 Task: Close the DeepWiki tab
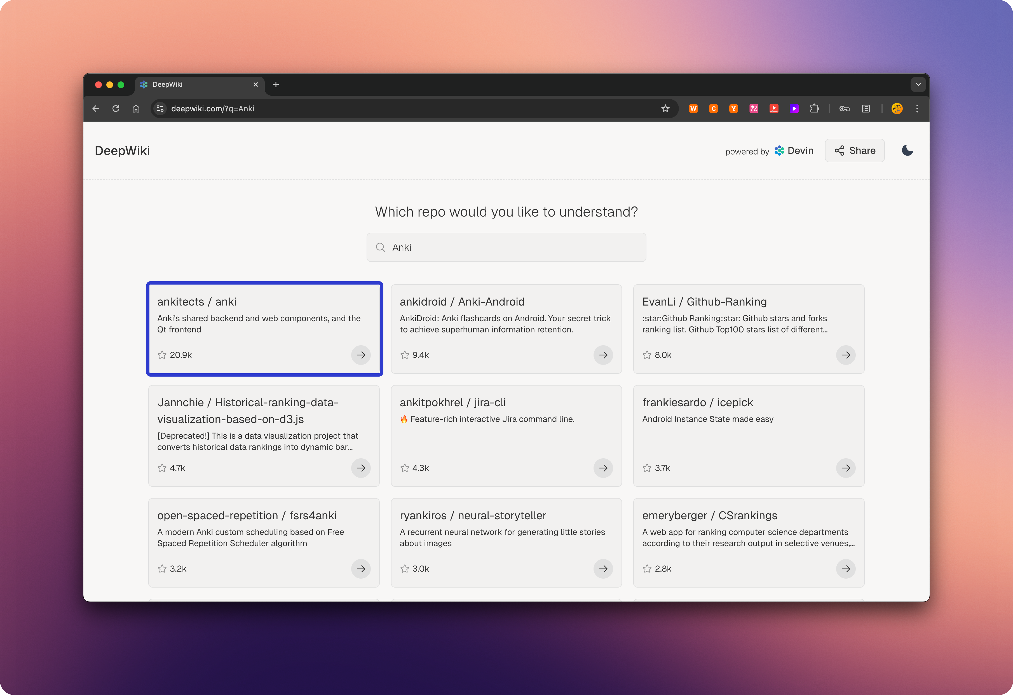tap(256, 84)
